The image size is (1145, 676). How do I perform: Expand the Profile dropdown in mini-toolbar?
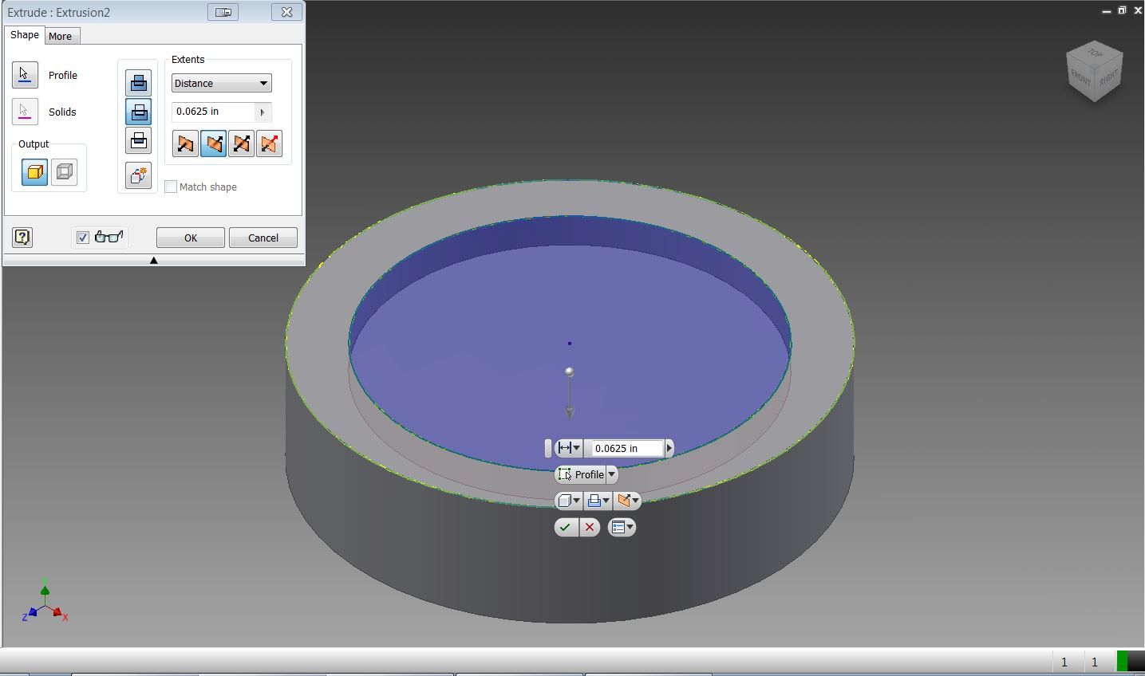point(611,474)
